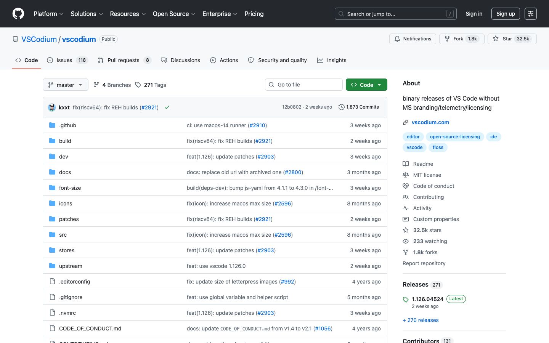This screenshot has width=549, height=343.
Task: Select the Code tab
Action: pos(27,60)
